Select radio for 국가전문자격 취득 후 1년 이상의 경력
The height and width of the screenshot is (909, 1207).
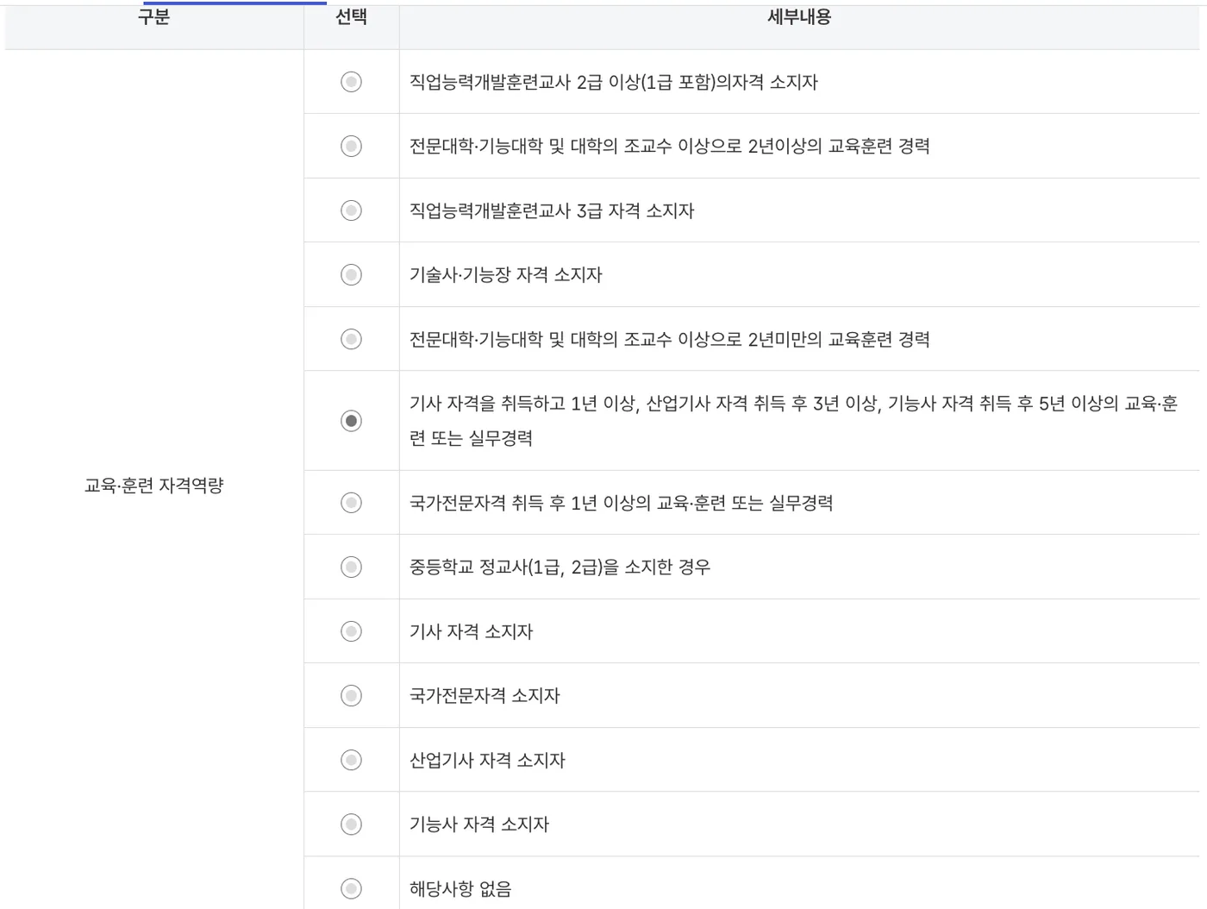[x=351, y=503]
